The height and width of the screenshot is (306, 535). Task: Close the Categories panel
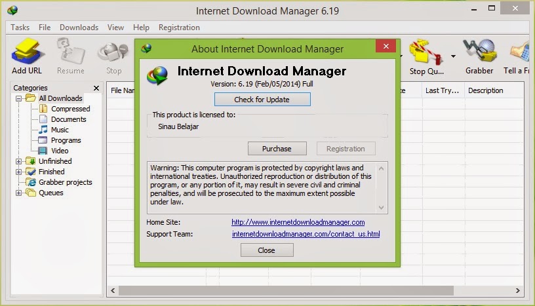pyautogui.click(x=96, y=88)
